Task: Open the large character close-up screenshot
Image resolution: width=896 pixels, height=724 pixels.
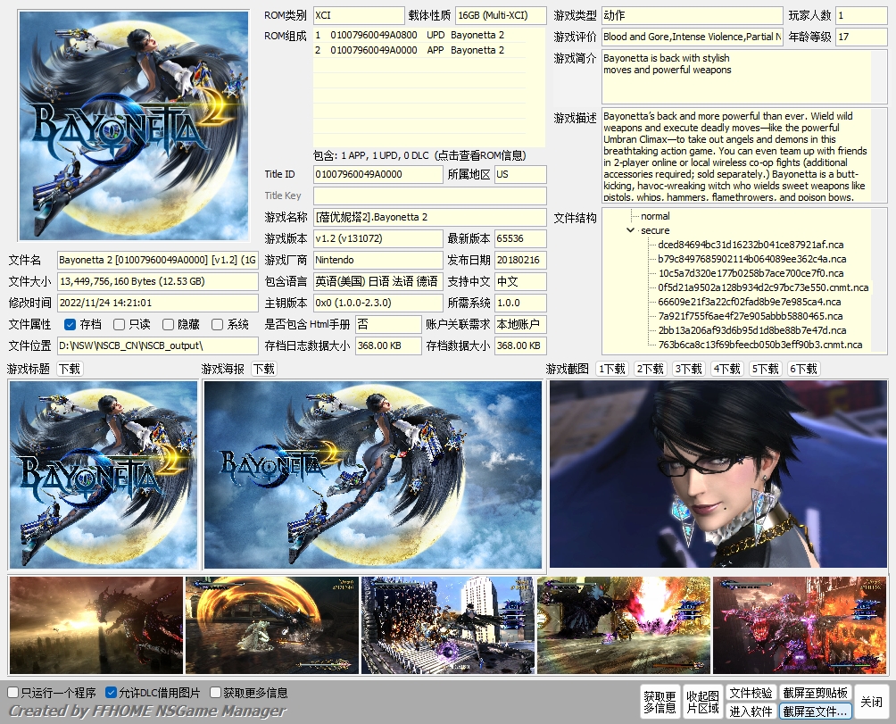Action: pos(718,474)
